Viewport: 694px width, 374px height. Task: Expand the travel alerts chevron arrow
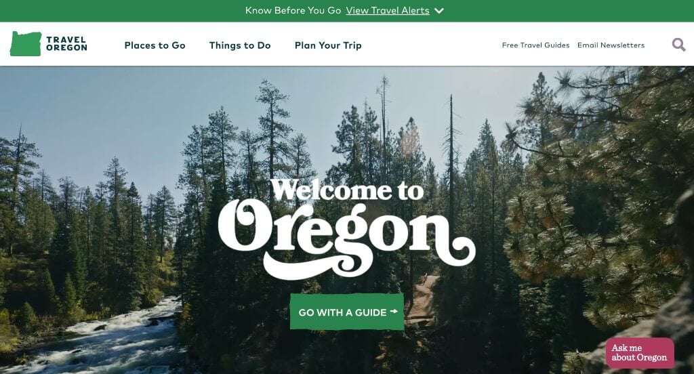pyautogui.click(x=439, y=11)
